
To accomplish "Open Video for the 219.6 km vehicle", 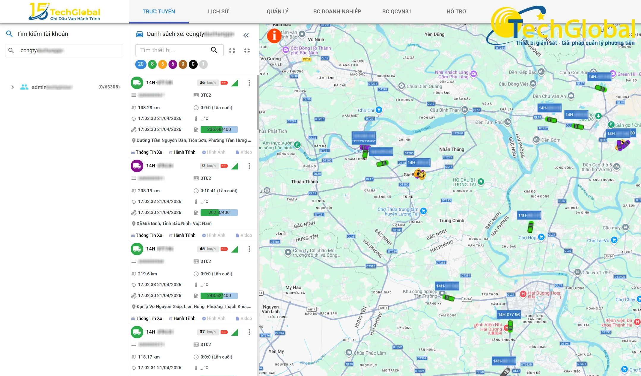I will (x=244, y=318).
